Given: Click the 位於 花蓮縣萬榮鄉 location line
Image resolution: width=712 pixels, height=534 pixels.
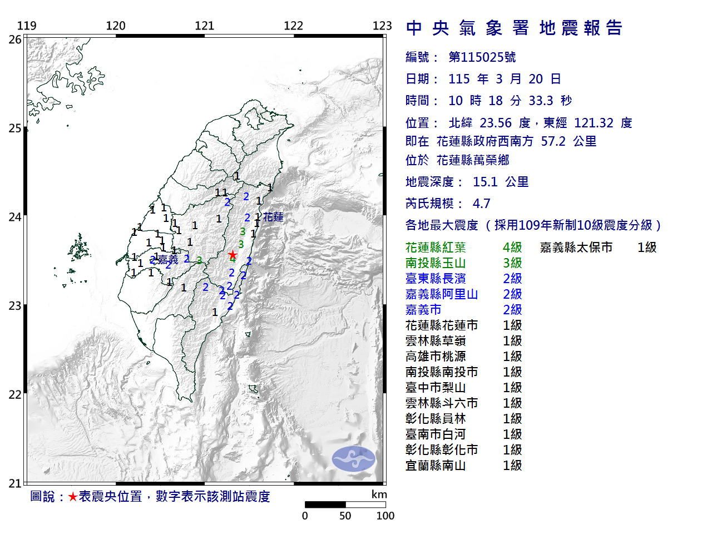Looking at the screenshot, I should 457,160.
